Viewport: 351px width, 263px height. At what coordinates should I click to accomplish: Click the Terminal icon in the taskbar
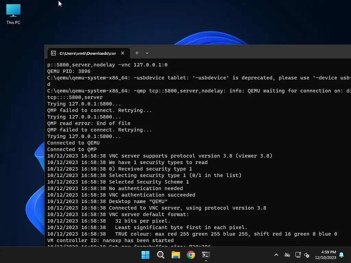[x=206, y=255]
